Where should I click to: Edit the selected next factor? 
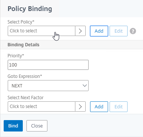coord(118,107)
